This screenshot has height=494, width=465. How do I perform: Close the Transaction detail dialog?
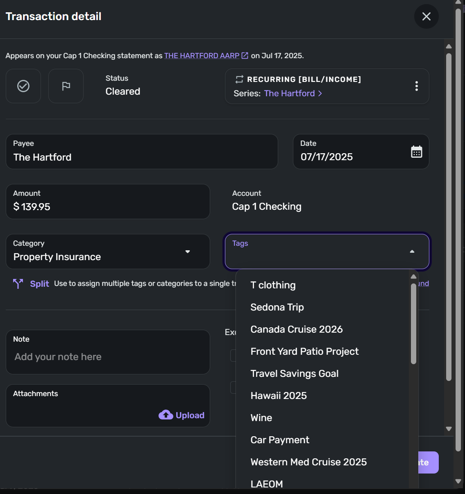tap(426, 16)
